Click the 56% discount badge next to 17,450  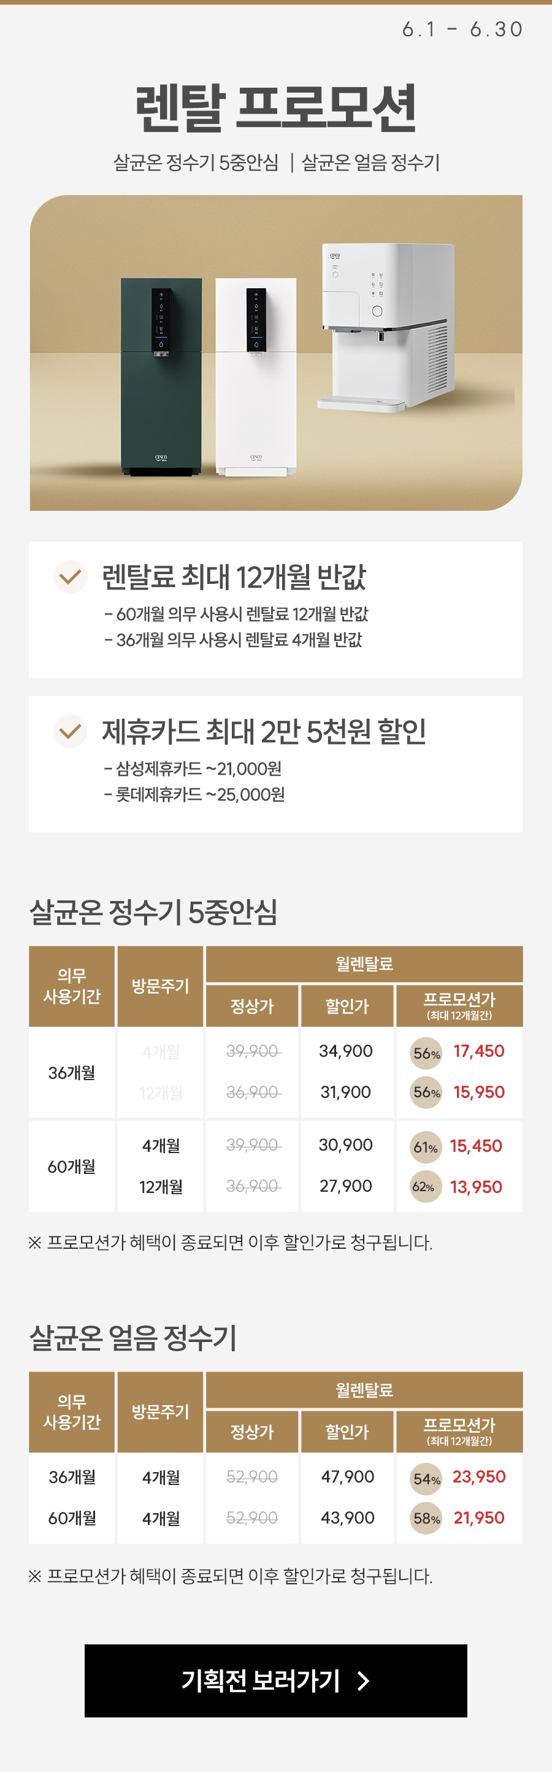click(x=426, y=1053)
